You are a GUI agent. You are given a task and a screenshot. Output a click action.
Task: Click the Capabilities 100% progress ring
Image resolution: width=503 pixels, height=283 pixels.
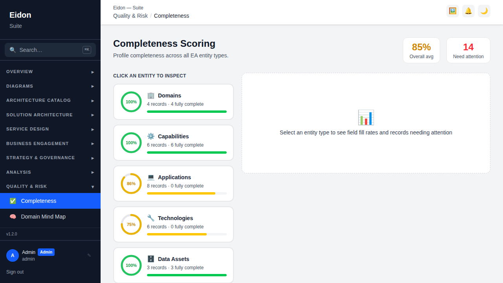[131, 143]
